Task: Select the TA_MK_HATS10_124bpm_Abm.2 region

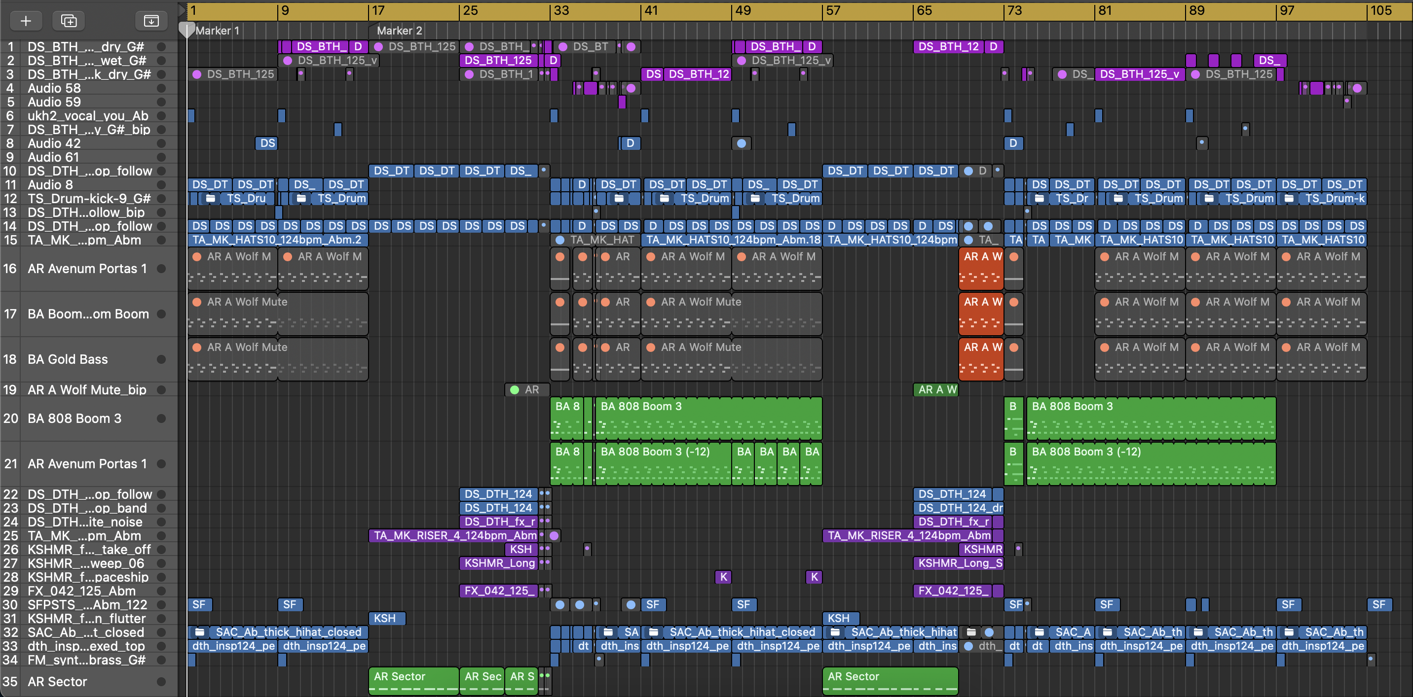Action: click(x=278, y=240)
